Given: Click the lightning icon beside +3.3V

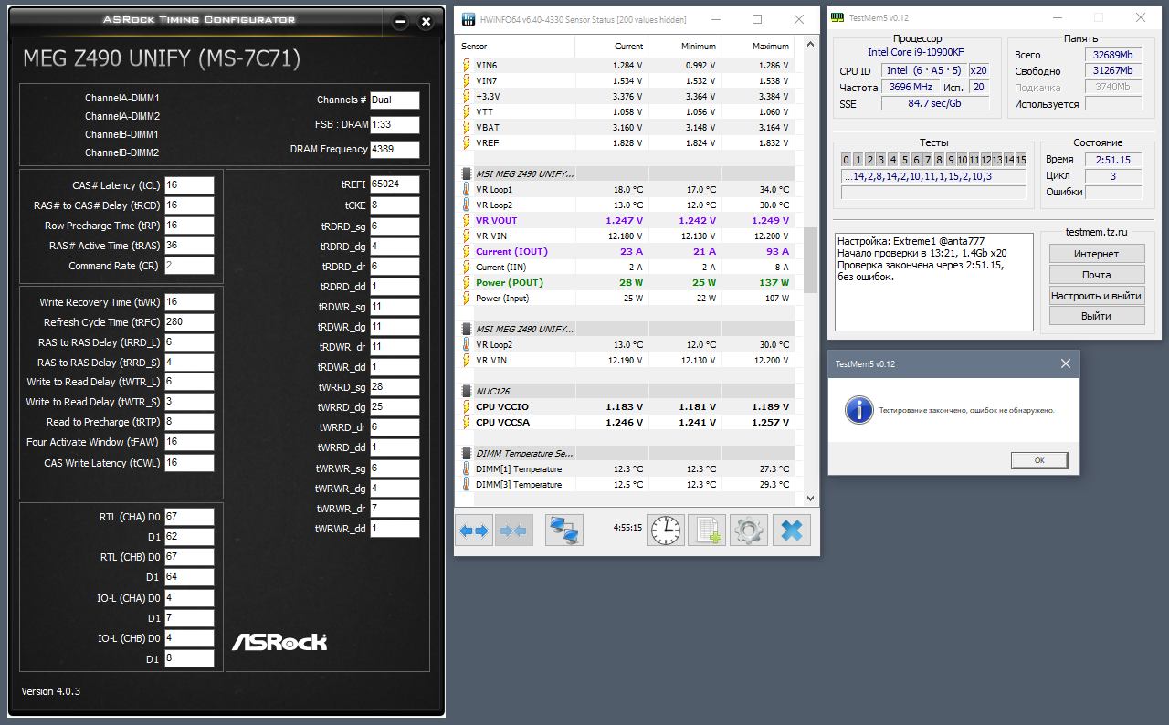Looking at the screenshot, I should (467, 97).
